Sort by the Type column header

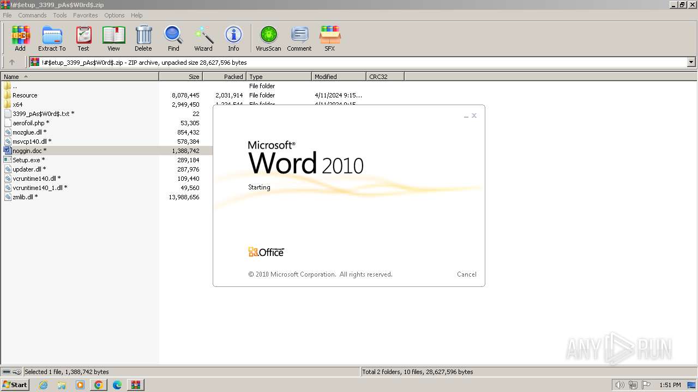click(x=279, y=77)
